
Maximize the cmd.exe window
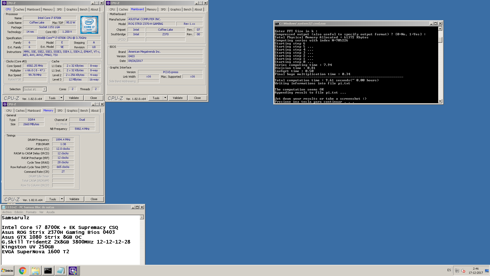point(436,24)
